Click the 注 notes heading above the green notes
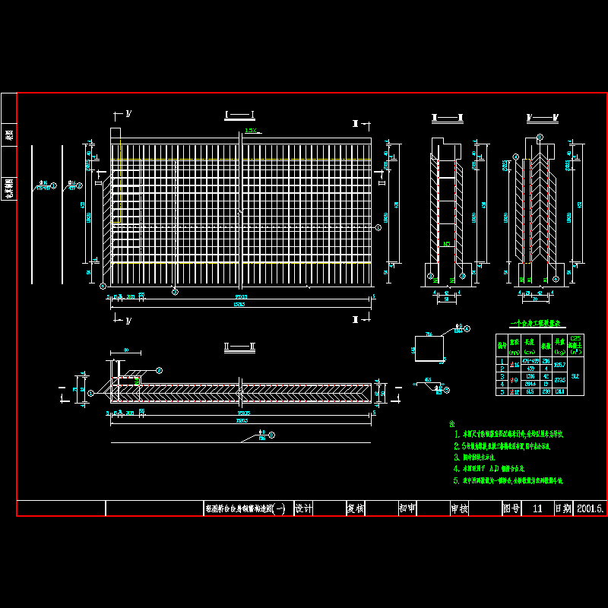 tap(451, 423)
